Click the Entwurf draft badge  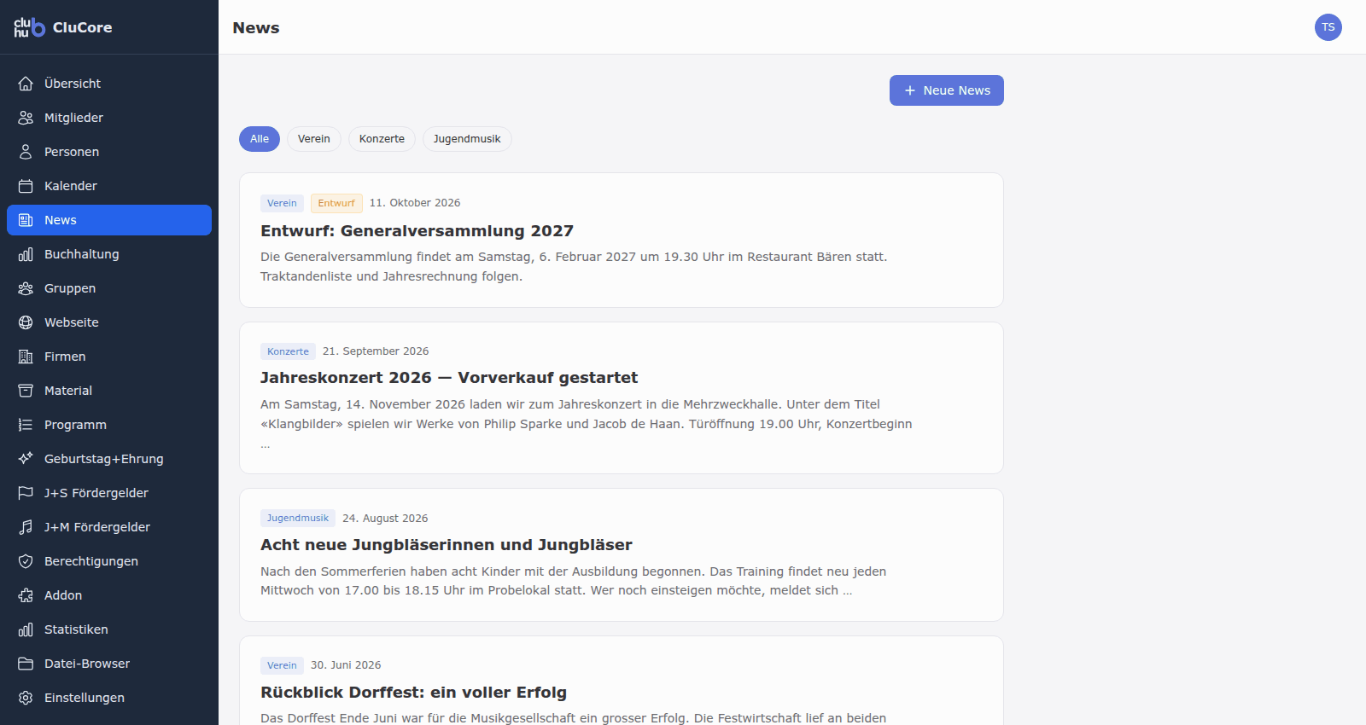(x=336, y=203)
